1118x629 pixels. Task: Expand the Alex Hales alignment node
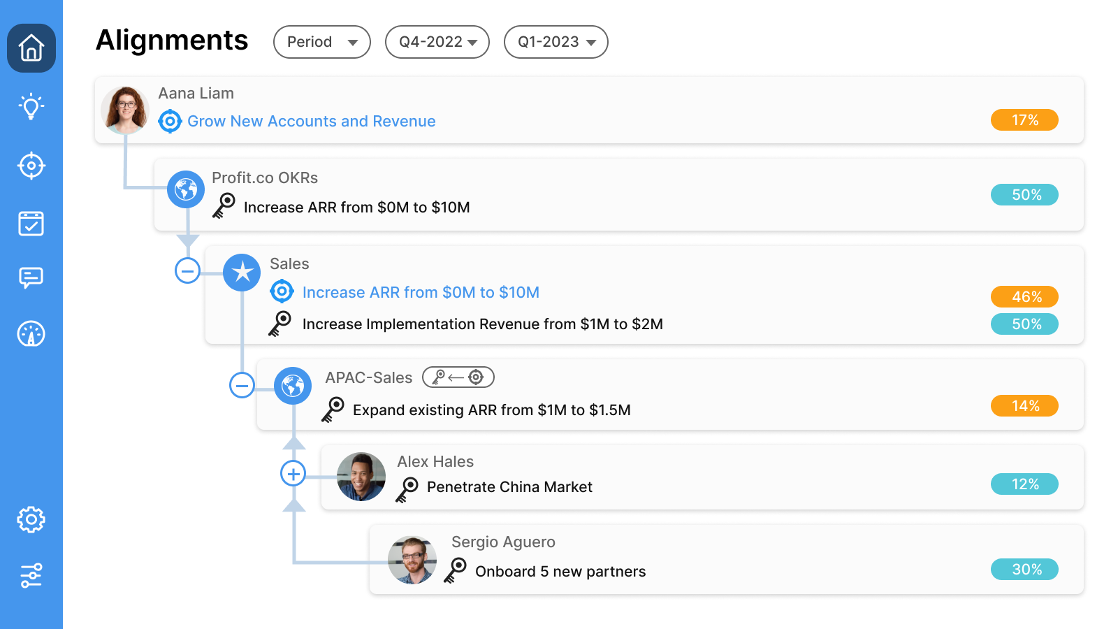point(293,474)
